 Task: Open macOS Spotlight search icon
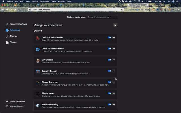point(169,1)
